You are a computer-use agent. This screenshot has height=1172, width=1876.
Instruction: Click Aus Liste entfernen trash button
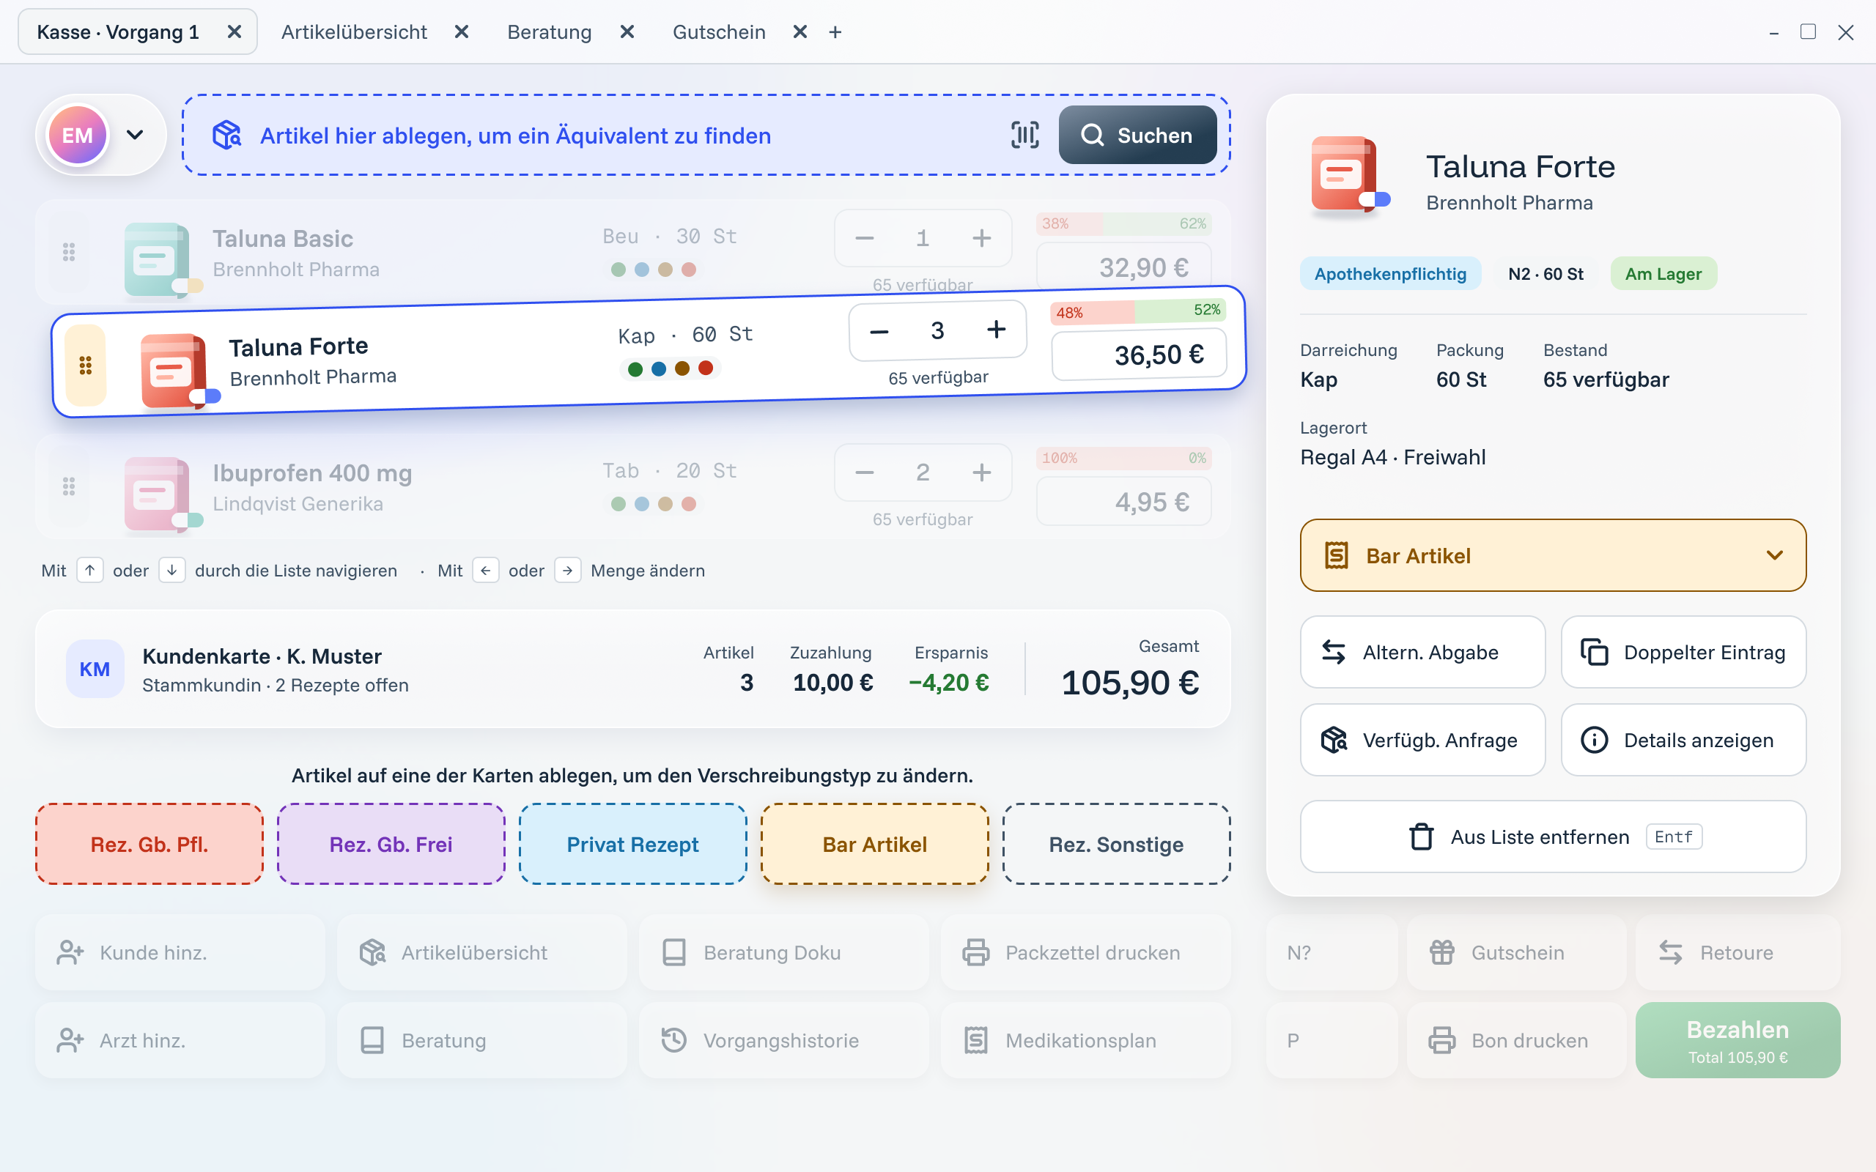[1553, 837]
